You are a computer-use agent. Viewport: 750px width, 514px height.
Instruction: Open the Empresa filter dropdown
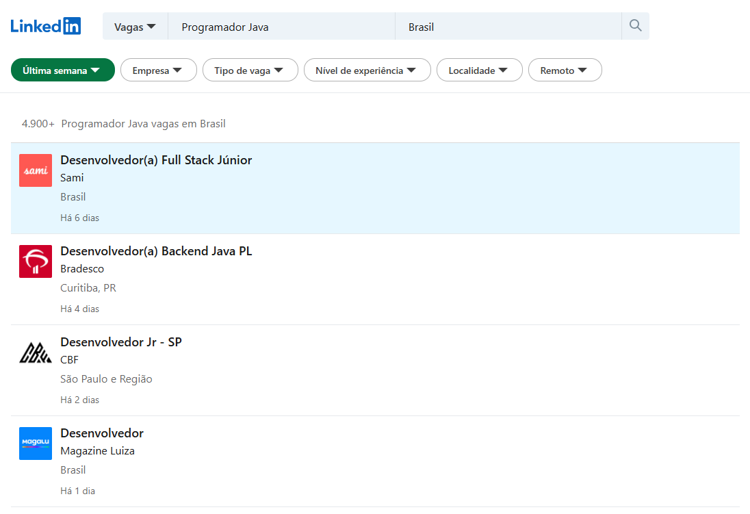tap(158, 70)
